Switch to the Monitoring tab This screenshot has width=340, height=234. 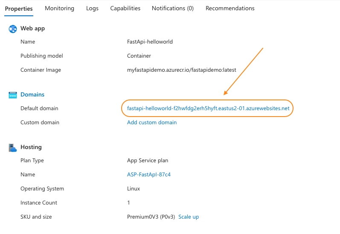click(59, 8)
